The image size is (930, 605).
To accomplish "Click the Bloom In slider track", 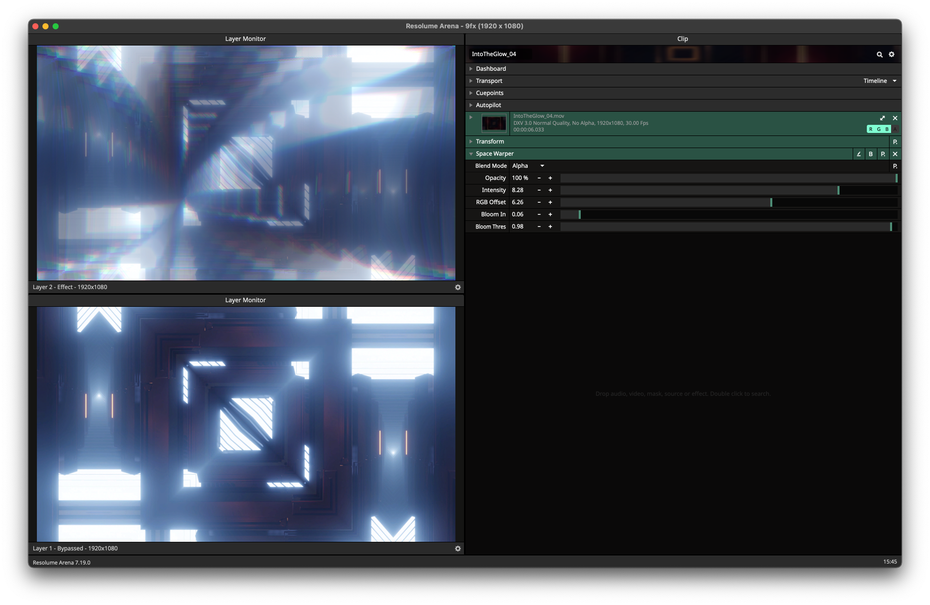I will tap(728, 214).
